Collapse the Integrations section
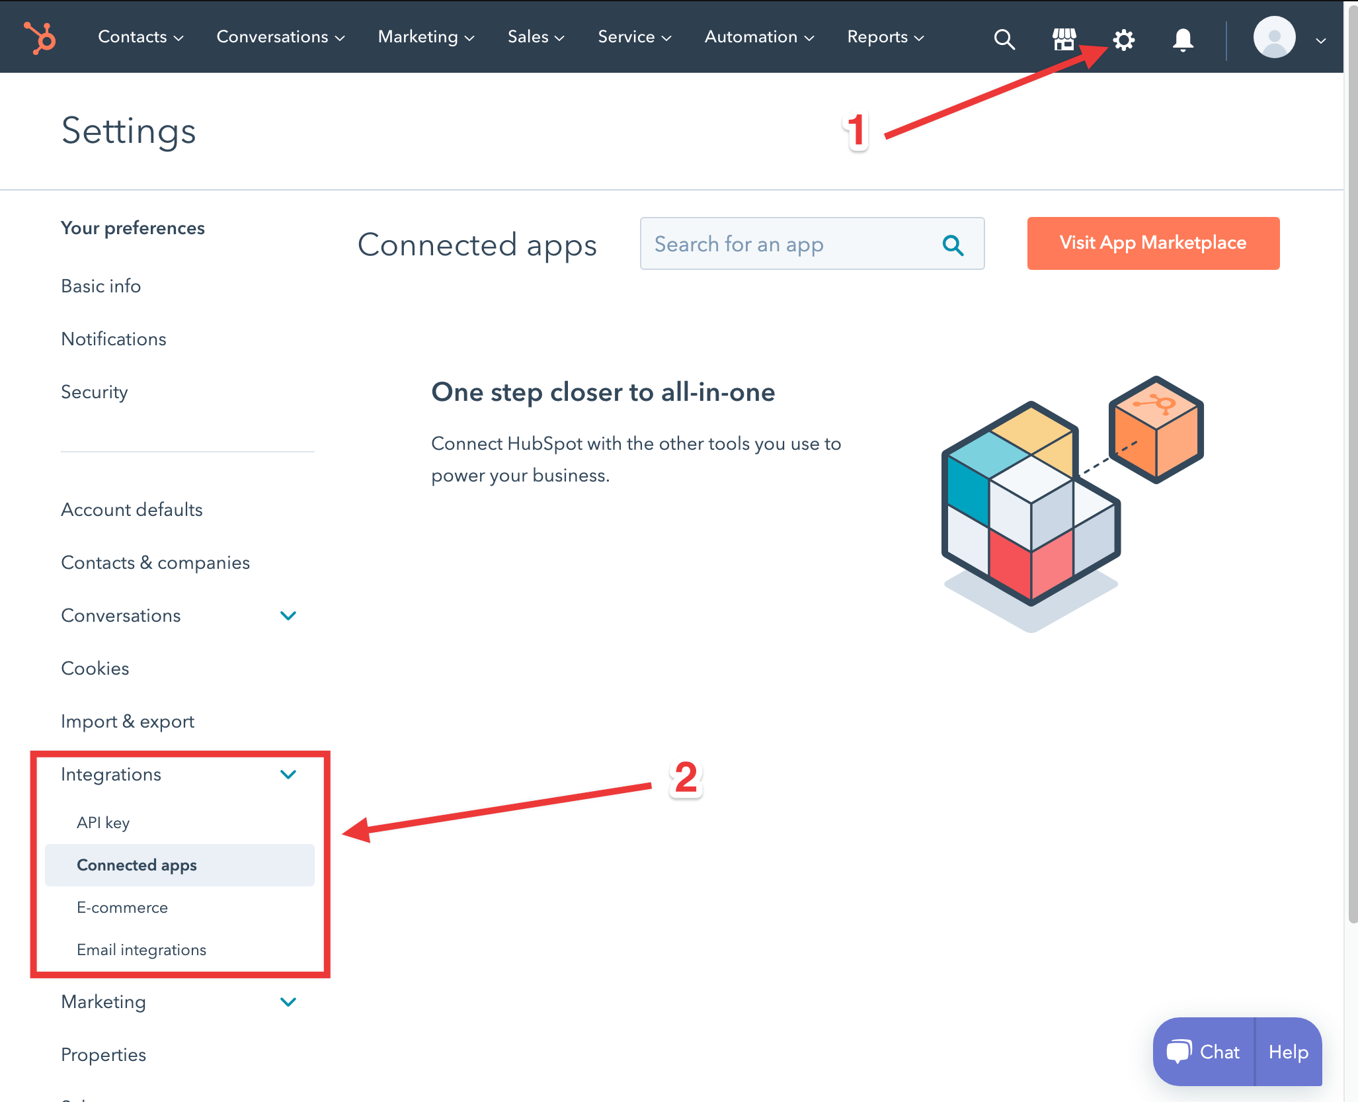Viewport: 1358px width, 1102px height. point(288,774)
